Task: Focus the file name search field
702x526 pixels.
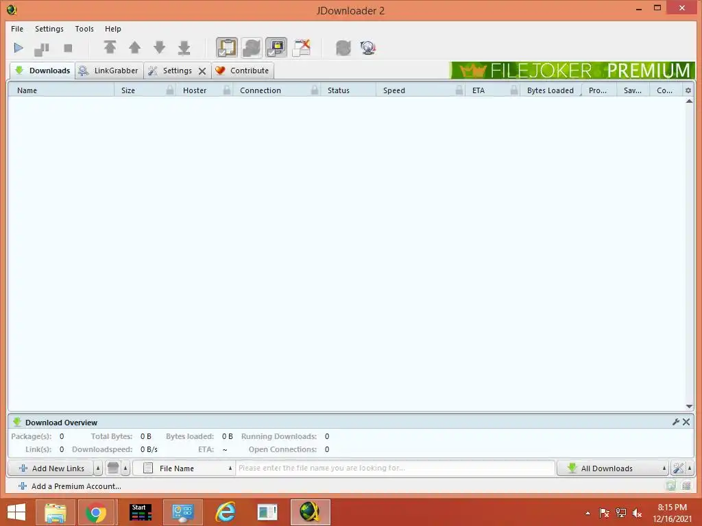Action: tap(396, 468)
